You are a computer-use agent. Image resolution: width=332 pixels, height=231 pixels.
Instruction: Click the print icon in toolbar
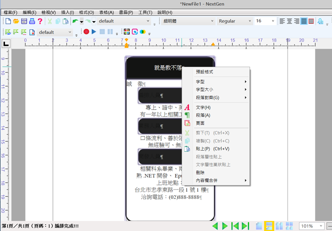(x=32, y=21)
